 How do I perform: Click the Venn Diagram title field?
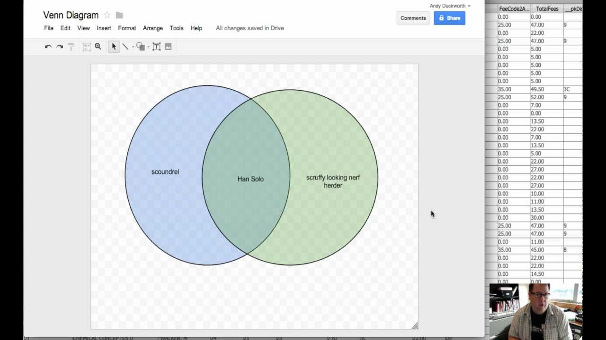click(x=71, y=15)
